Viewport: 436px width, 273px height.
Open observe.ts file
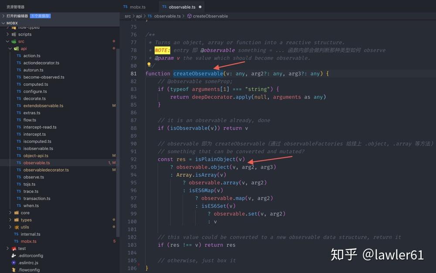click(x=34, y=177)
